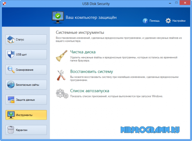Image resolution: width=192 pixels, height=141 pixels.
Task: Open the Статус section
Action: [x=26, y=40]
